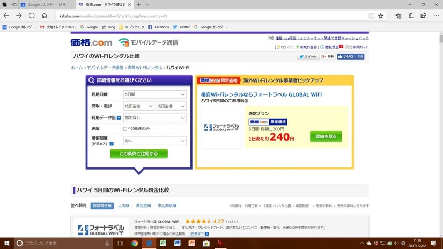Image resolution: width=443 pixels, height=249 pixels.
Task: Click the taskbar microphone icon
Action: tap(107, 243)
